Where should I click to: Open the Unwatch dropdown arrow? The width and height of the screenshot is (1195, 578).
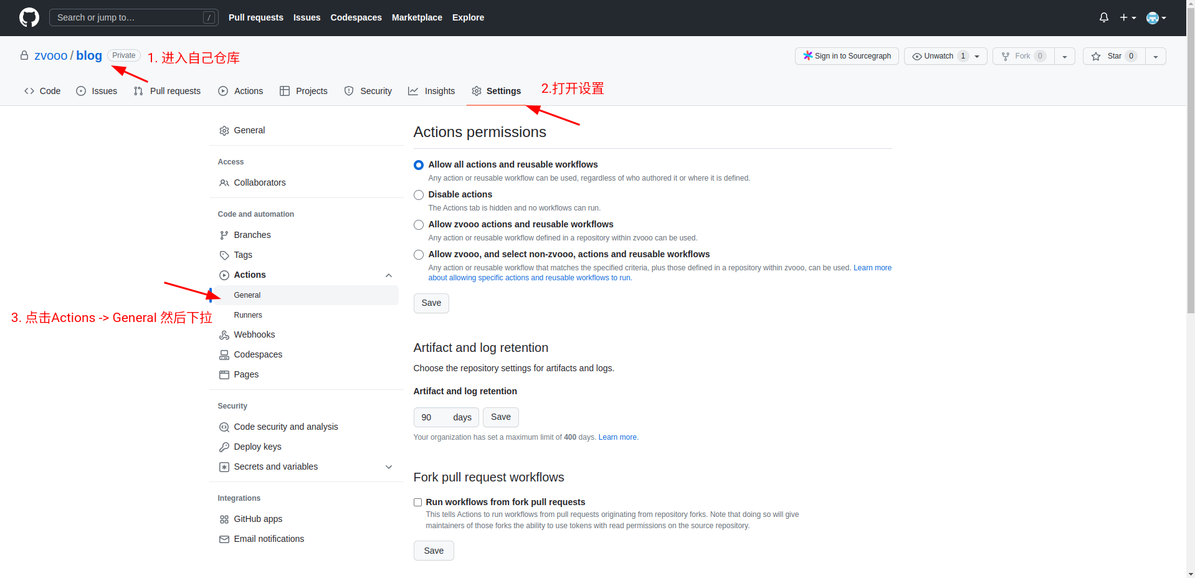pyautogui.click(x=977, y=56)
